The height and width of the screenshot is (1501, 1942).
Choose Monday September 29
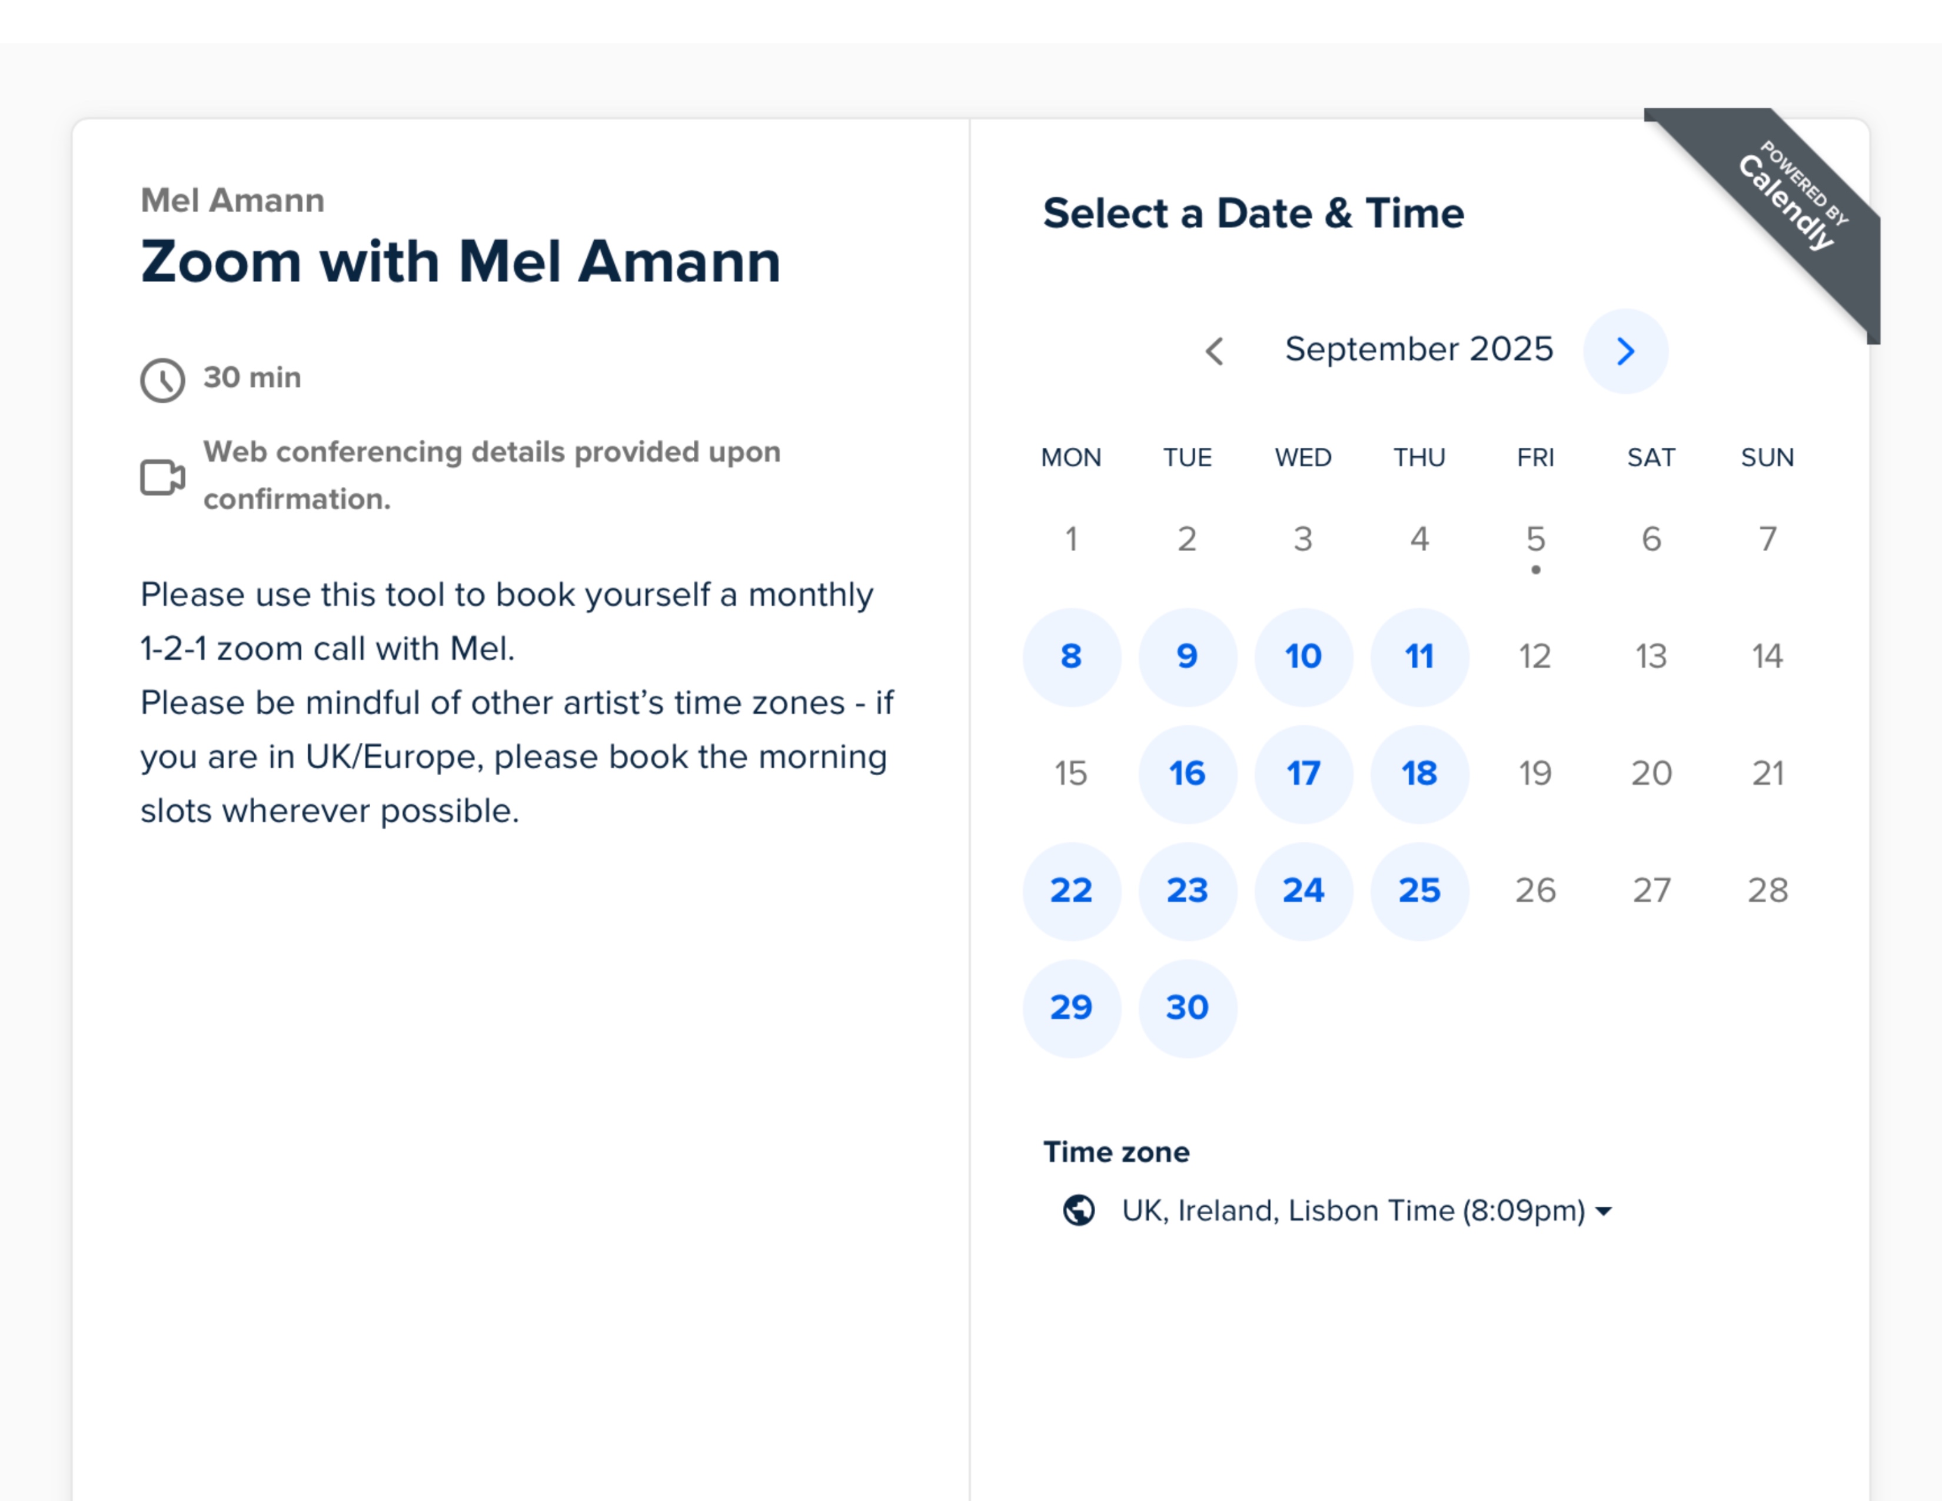point(1072,1008)
